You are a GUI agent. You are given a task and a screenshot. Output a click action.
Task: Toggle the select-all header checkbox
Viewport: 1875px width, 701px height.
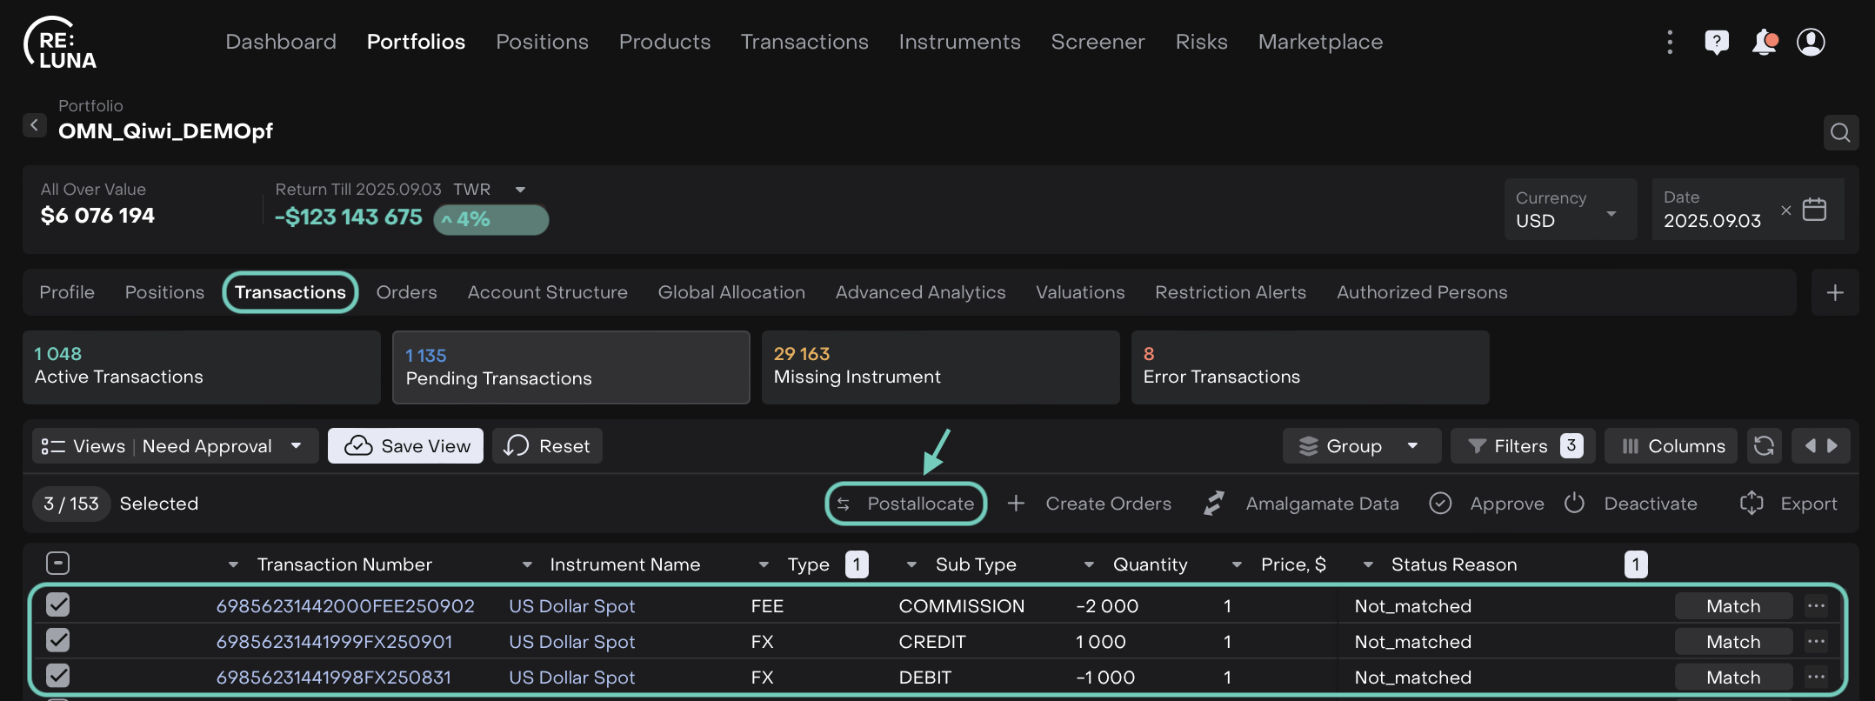(x=57, y=564)
